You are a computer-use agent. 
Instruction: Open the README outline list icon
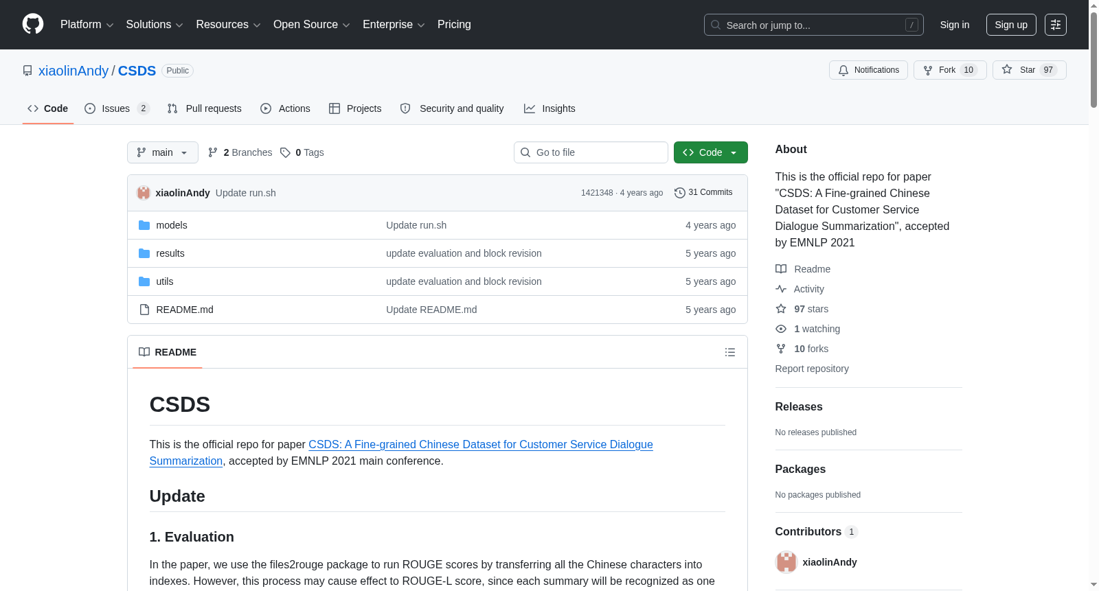730,352
